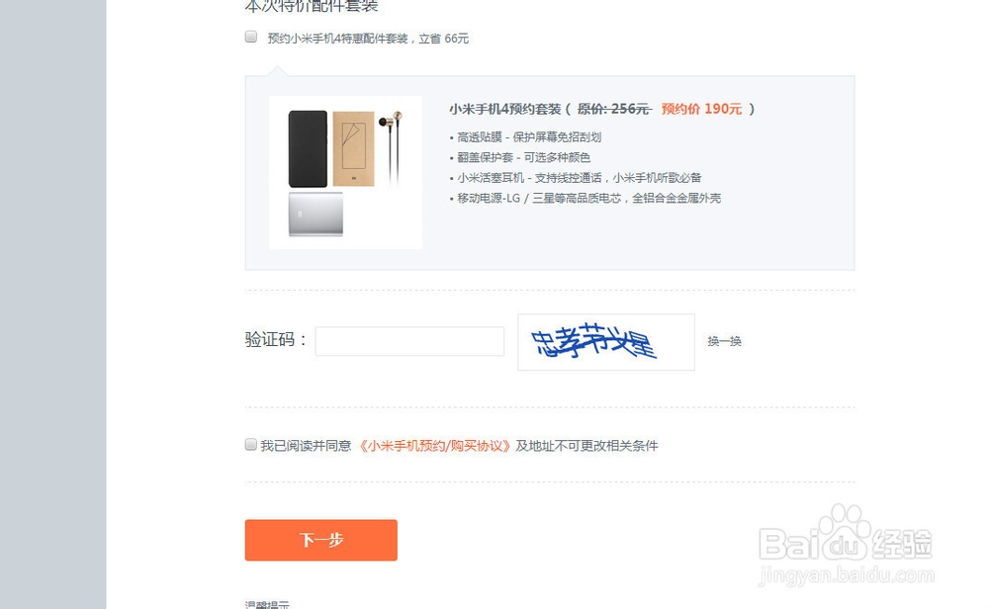The image size is (989, 609).
Task: Click the 预约价 190元 price text
Action: pyautogui.click(x=701, y=109)
